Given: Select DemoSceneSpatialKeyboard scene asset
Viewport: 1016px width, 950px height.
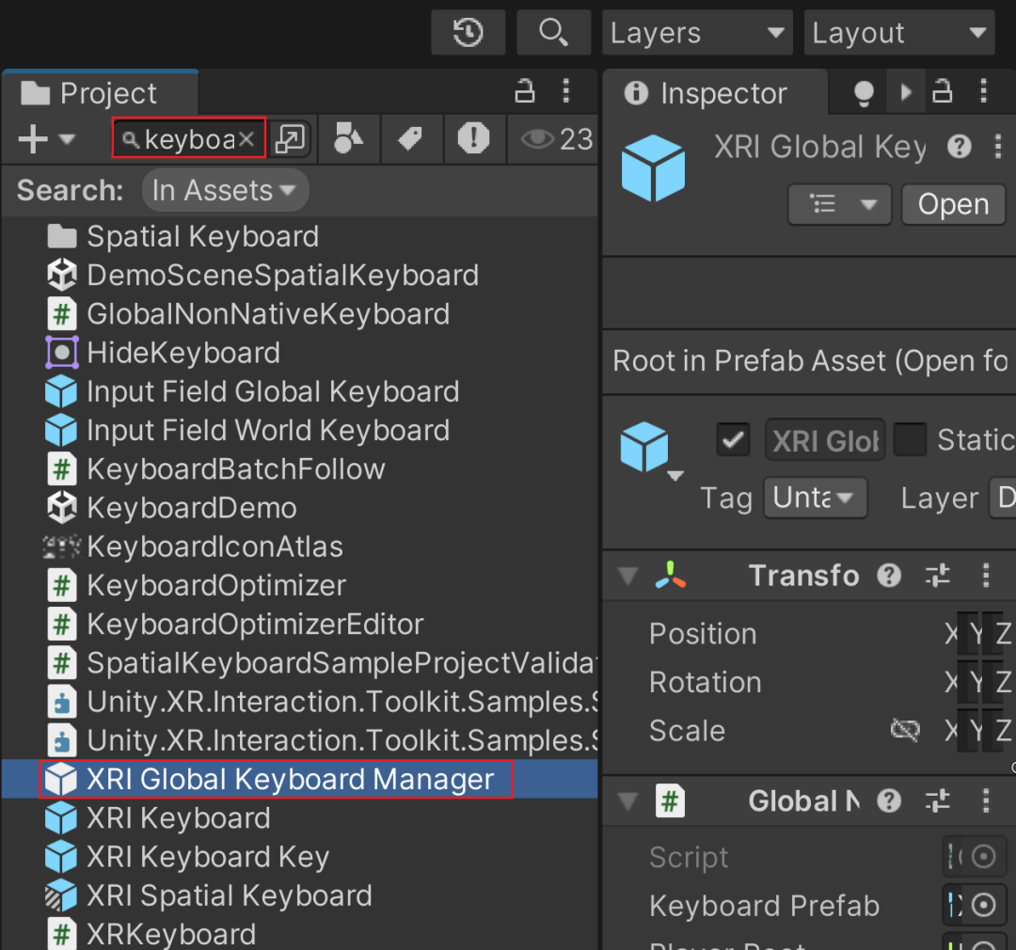Looking at the screenshot, I should coord(299,276).
